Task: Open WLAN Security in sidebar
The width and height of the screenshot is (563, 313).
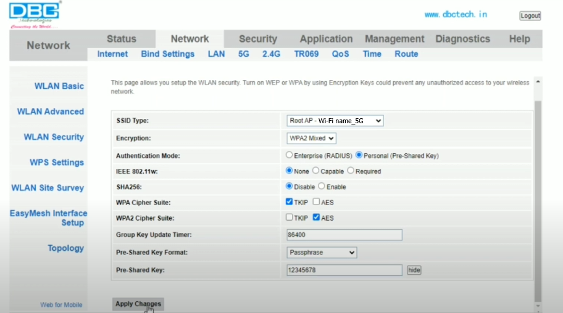Action: (54, 137)
